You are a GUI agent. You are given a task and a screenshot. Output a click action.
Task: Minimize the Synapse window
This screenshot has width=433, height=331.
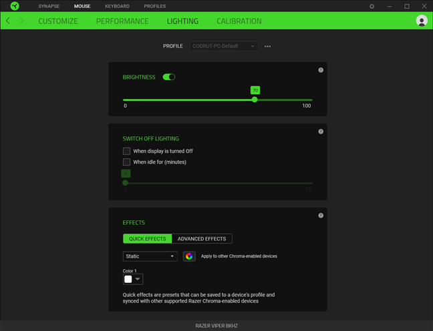[x=390, y=6]
